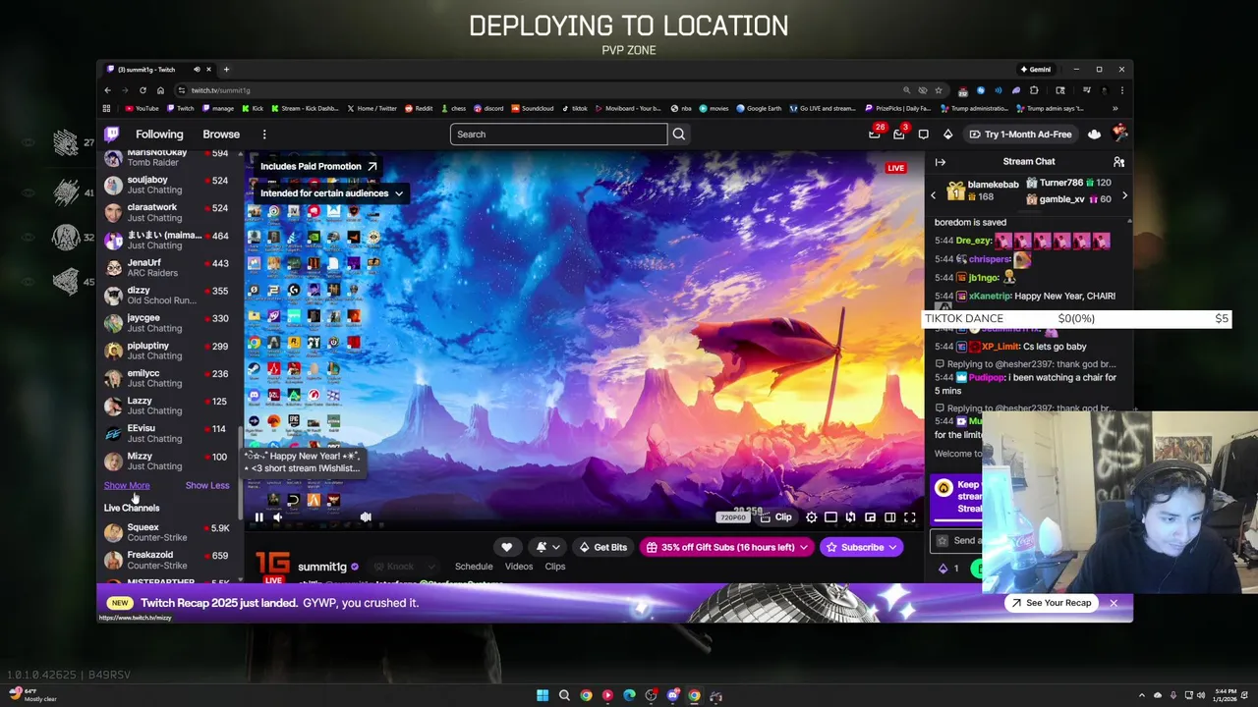Open summit1g Clips tab
The height and width of the screenshot is (707, 1258).
pos(555,567)
